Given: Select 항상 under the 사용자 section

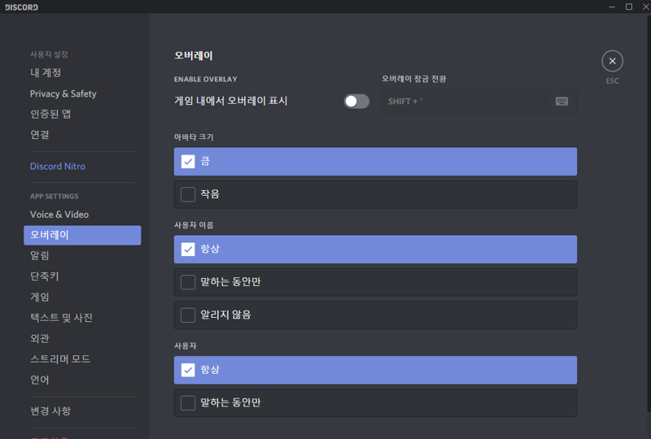Looking at the screenshot, I should (375, 370).
